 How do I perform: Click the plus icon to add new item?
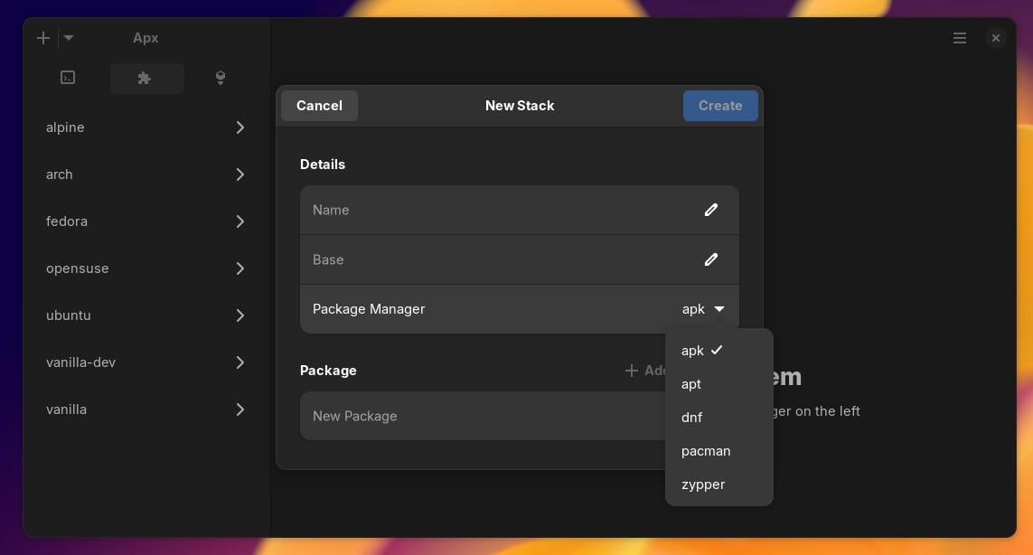click(x=42, y=38)
